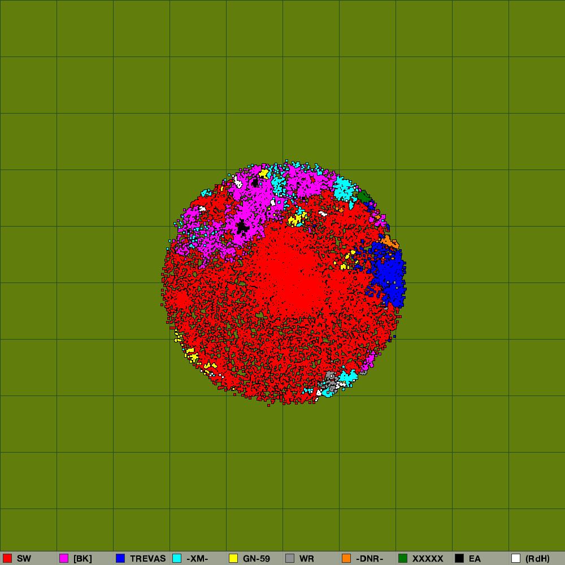The image size is (565, 565).
Task: Select the "XXXXX" legend label
Action: tap(428, 559)
